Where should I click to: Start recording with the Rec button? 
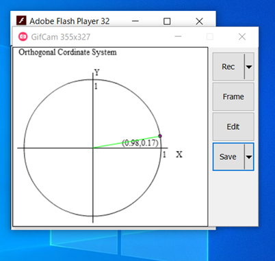tap(228, 67)
